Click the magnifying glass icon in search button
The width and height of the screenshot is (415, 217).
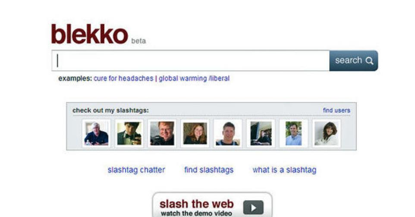(369, 61)
